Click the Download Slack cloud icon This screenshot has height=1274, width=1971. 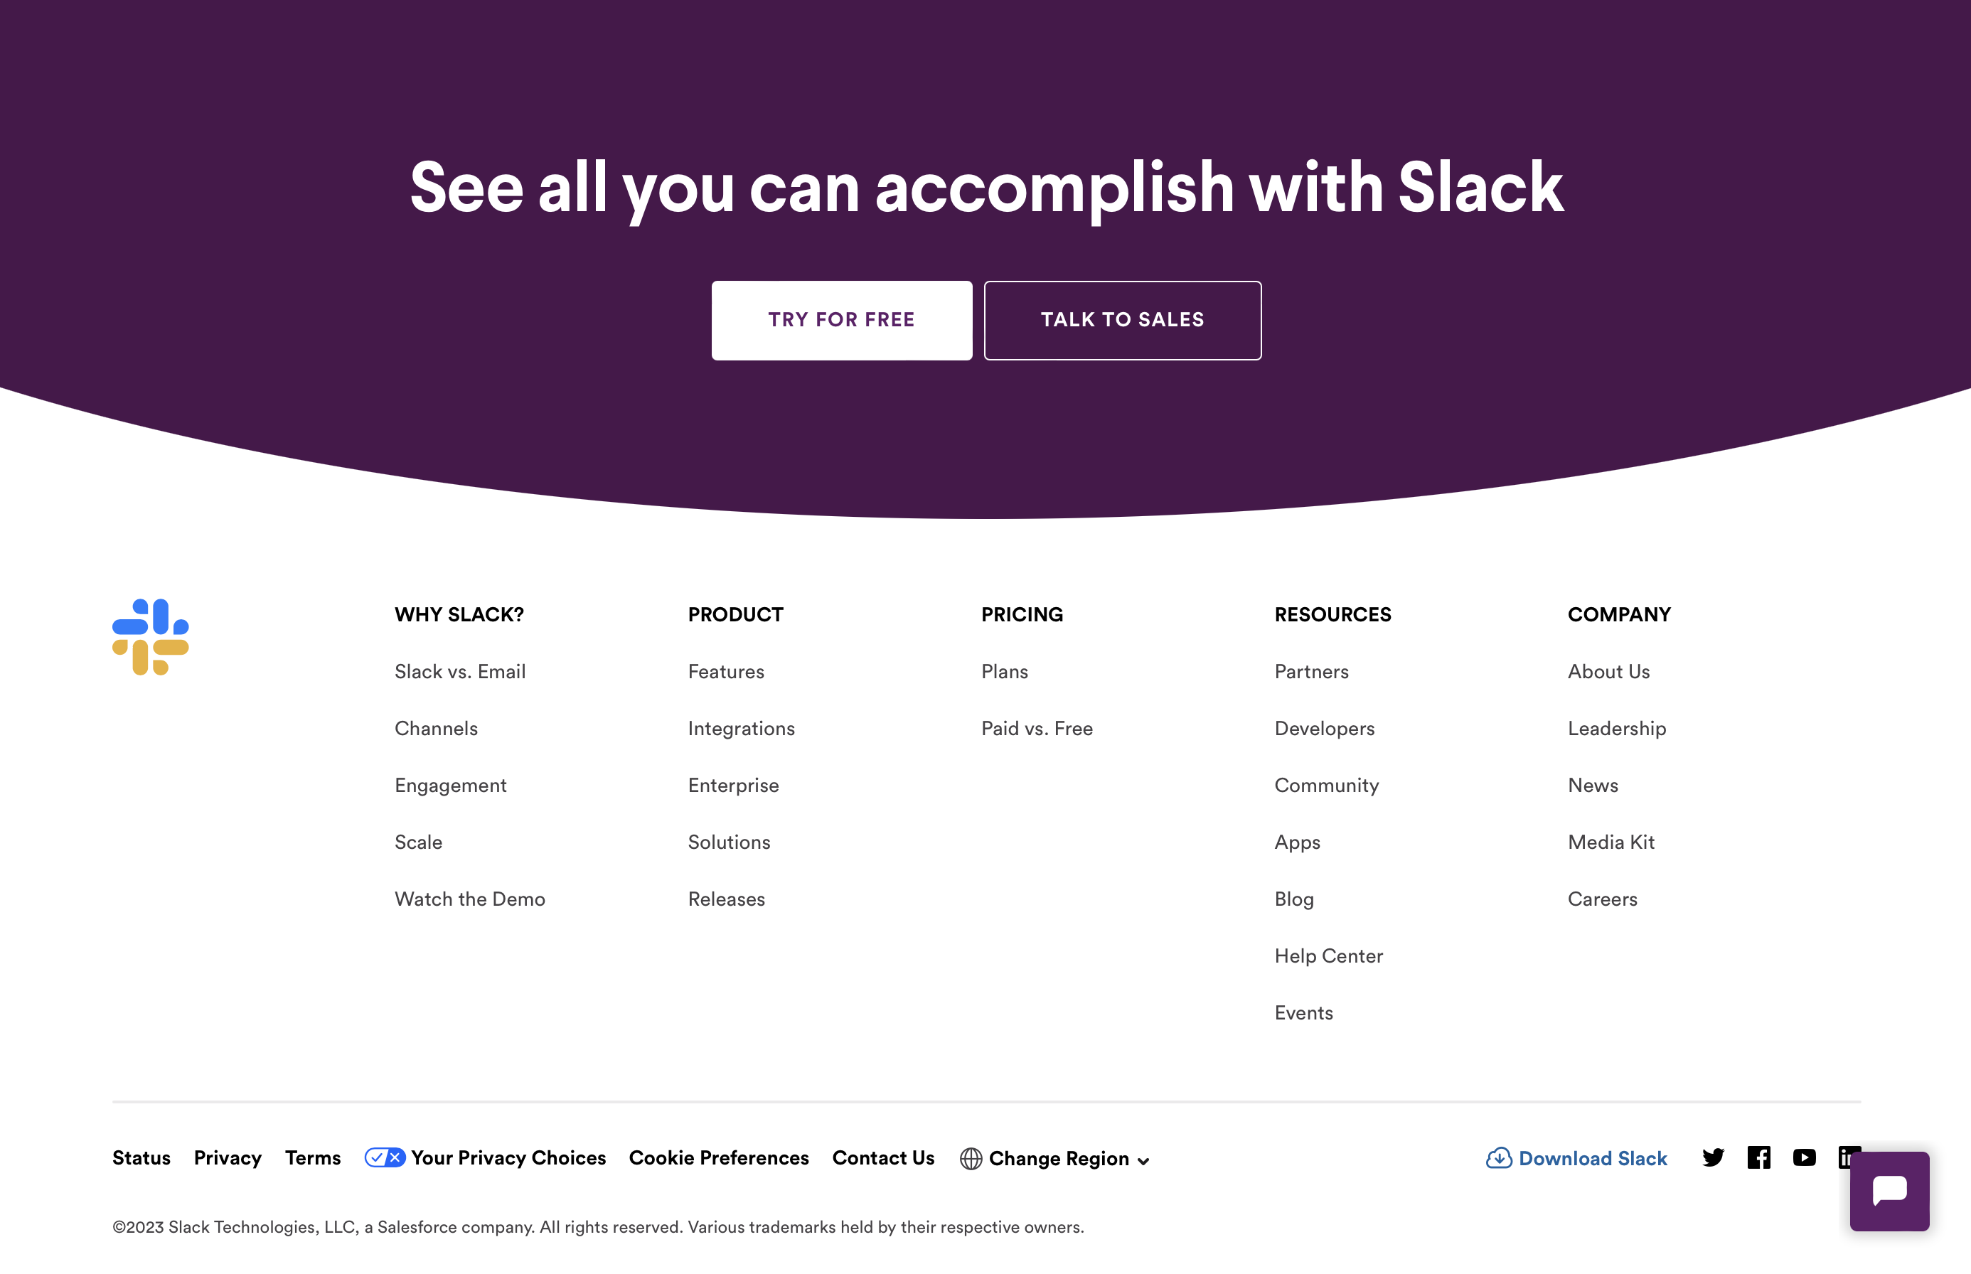click(x=1499, y=1158)
